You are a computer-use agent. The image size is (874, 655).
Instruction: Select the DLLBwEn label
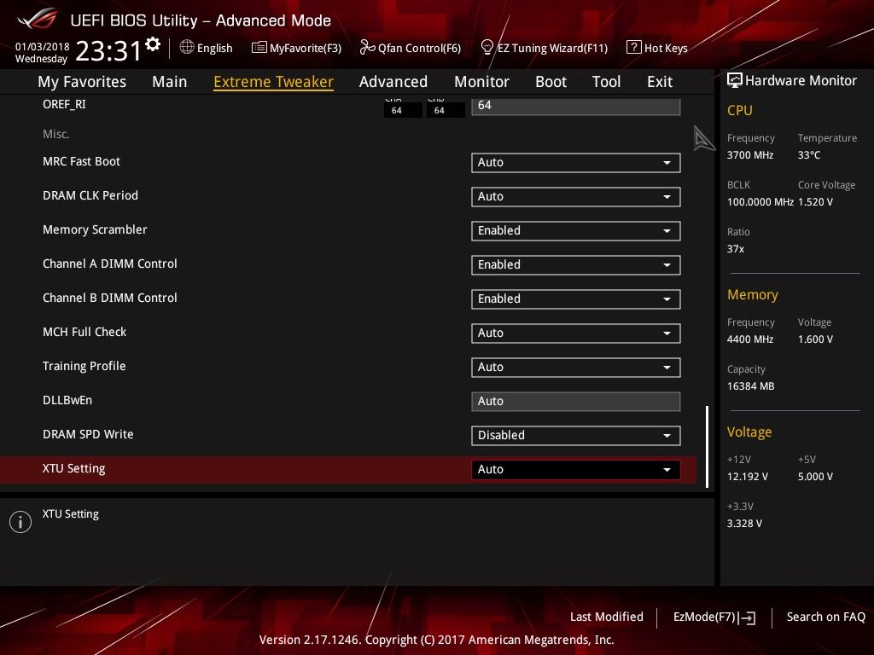click(67, 401)
